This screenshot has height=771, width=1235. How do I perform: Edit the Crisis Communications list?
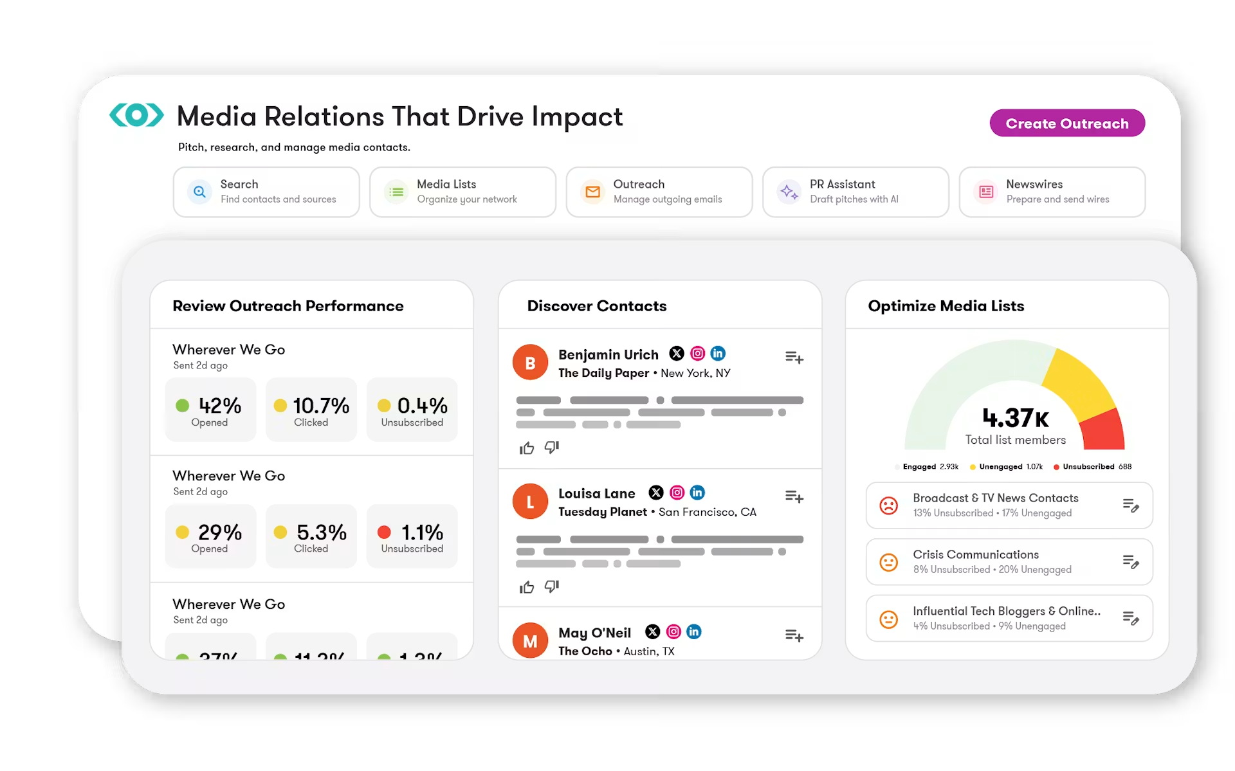tap(1131, 562)
